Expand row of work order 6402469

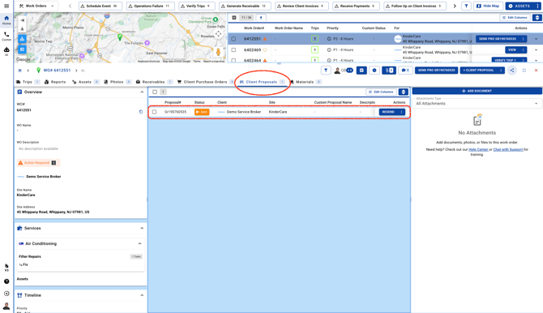coord(536,50)
